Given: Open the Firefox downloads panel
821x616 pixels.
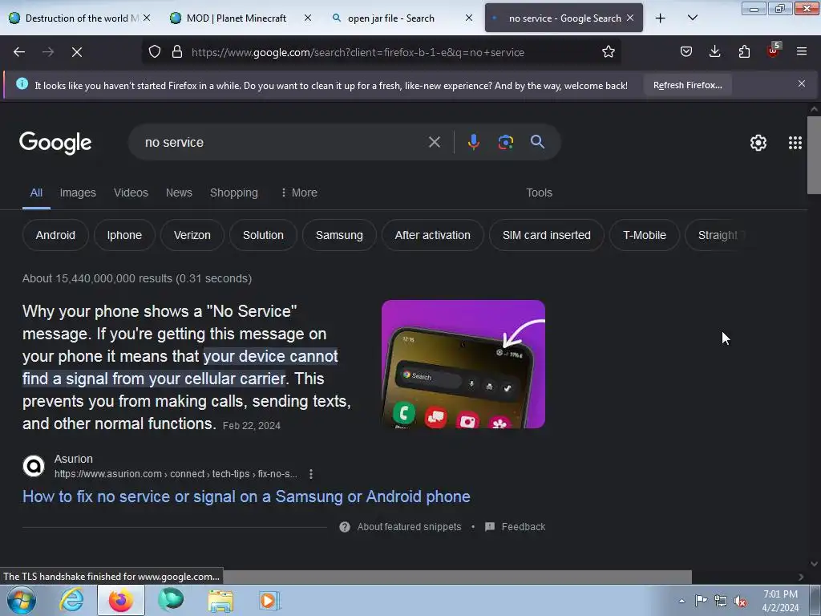Looking at the screenshot, I should 714,52.
